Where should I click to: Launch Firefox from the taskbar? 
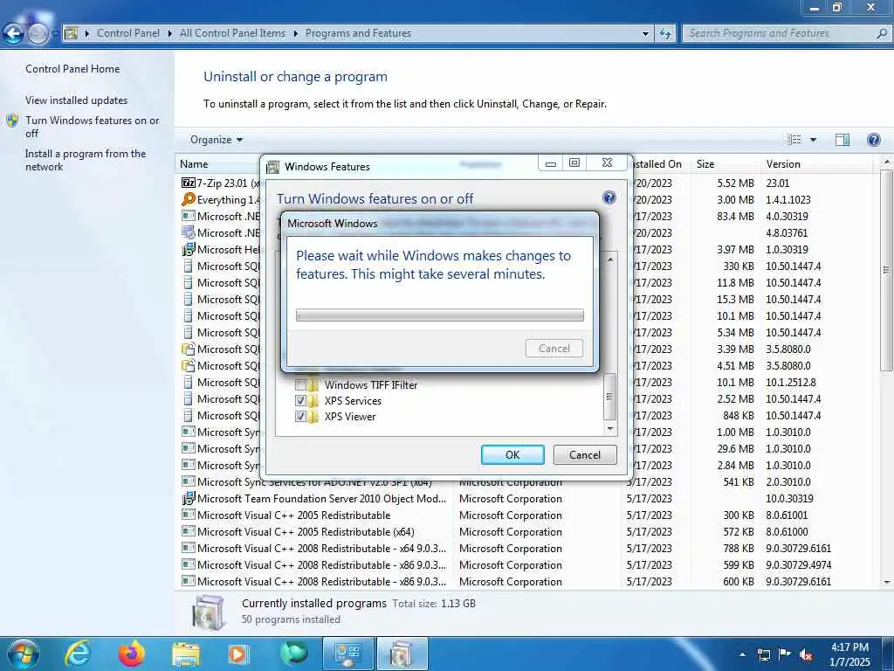coord(132,654)
